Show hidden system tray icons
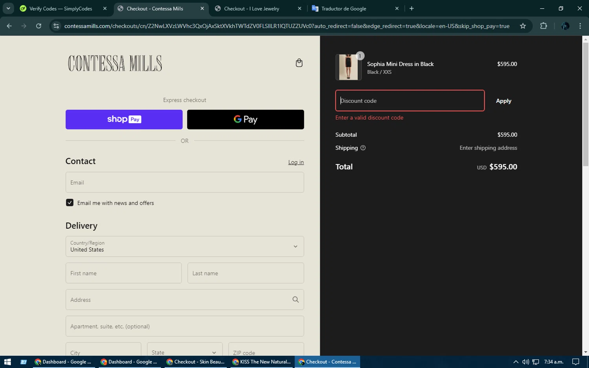 (x=516, y=362)
